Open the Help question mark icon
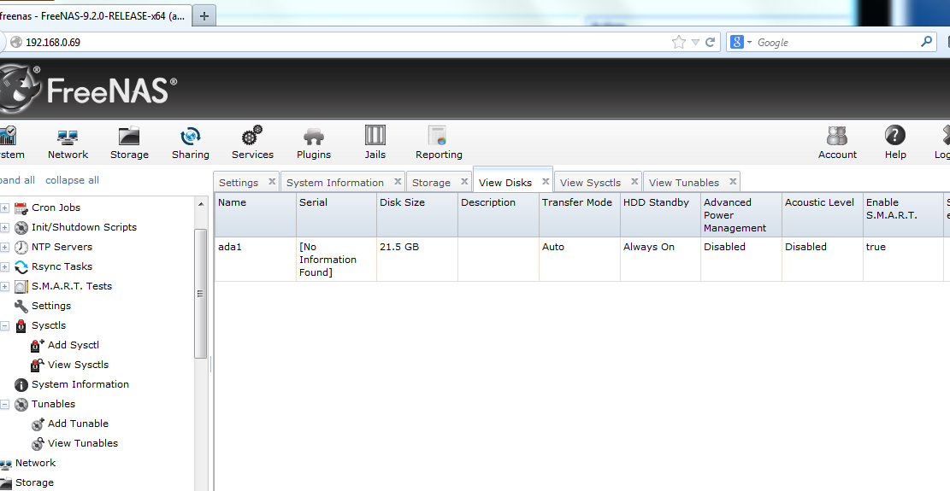 (x=895, y=136)
